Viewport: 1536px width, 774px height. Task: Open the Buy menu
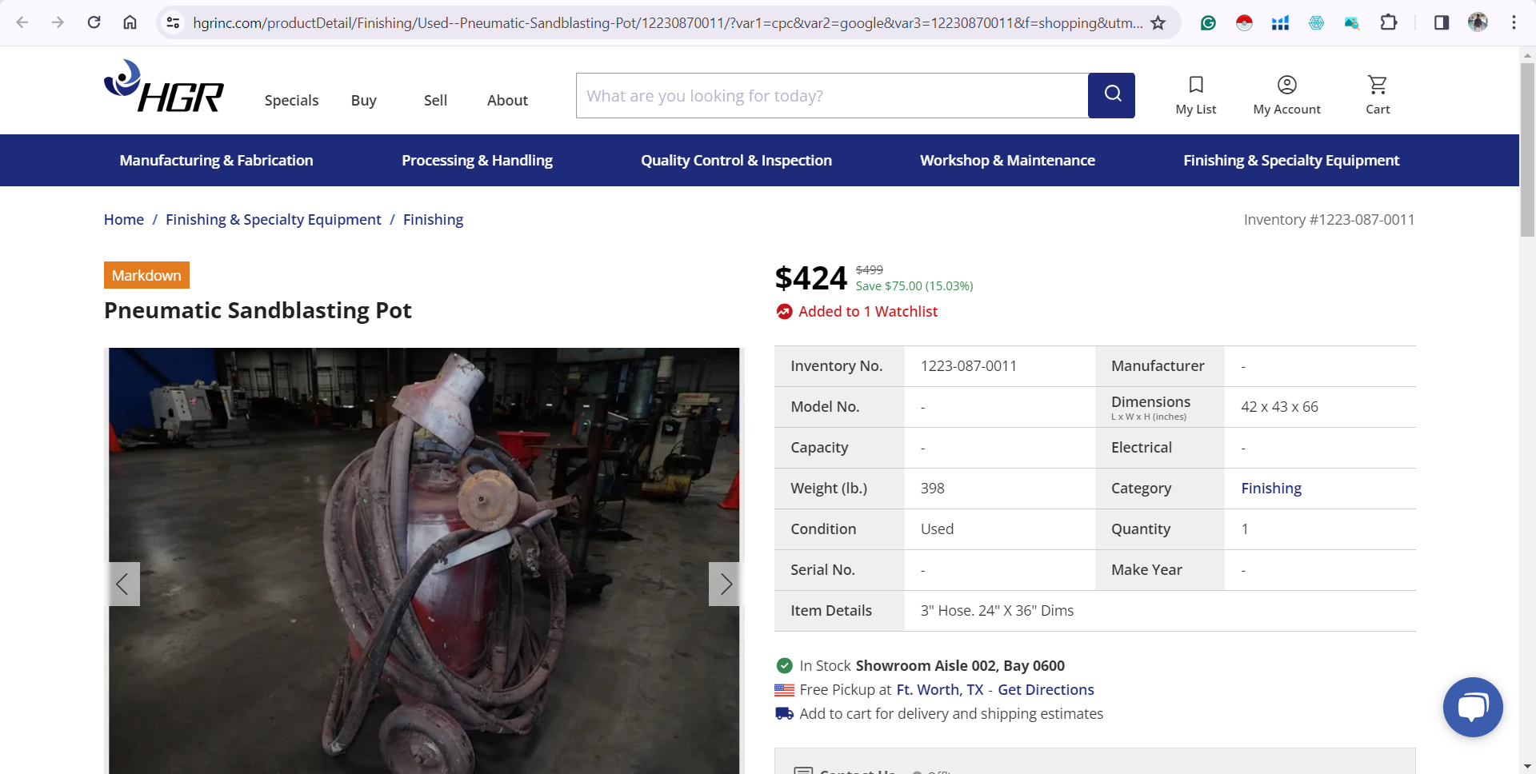coord(363,100)
